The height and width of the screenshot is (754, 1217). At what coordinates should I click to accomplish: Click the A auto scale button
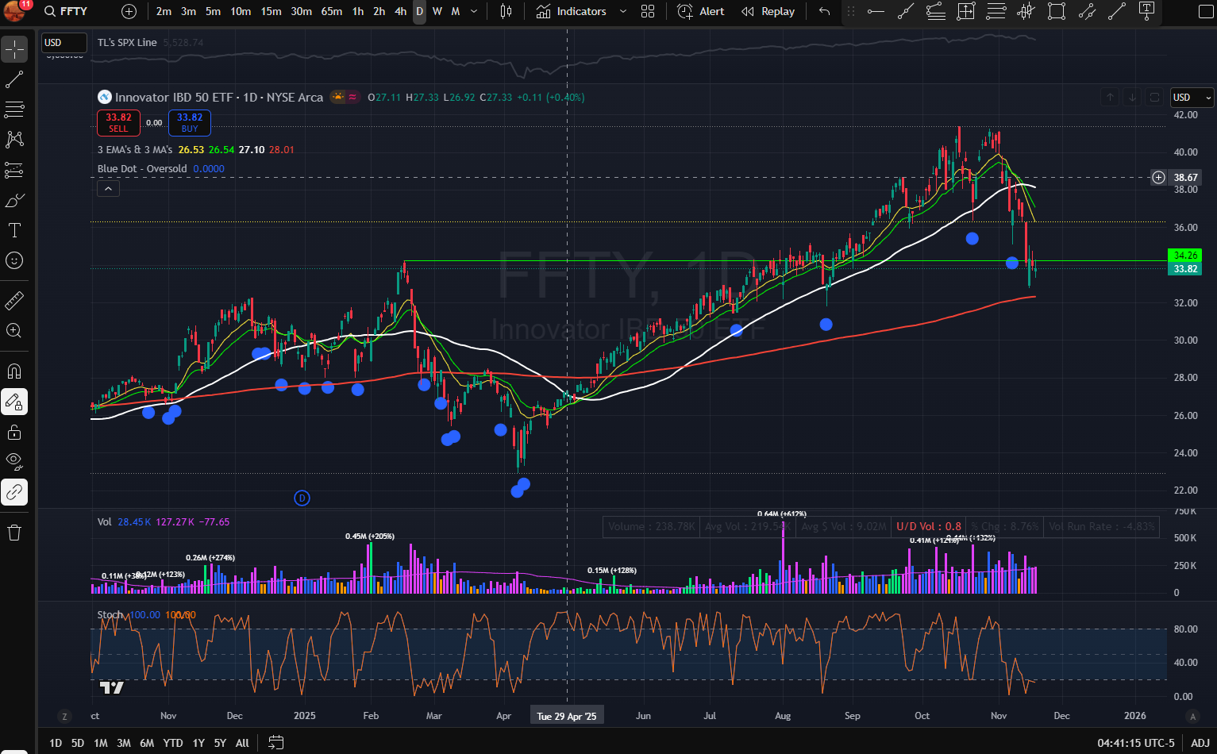click(x=1192, y=716)
